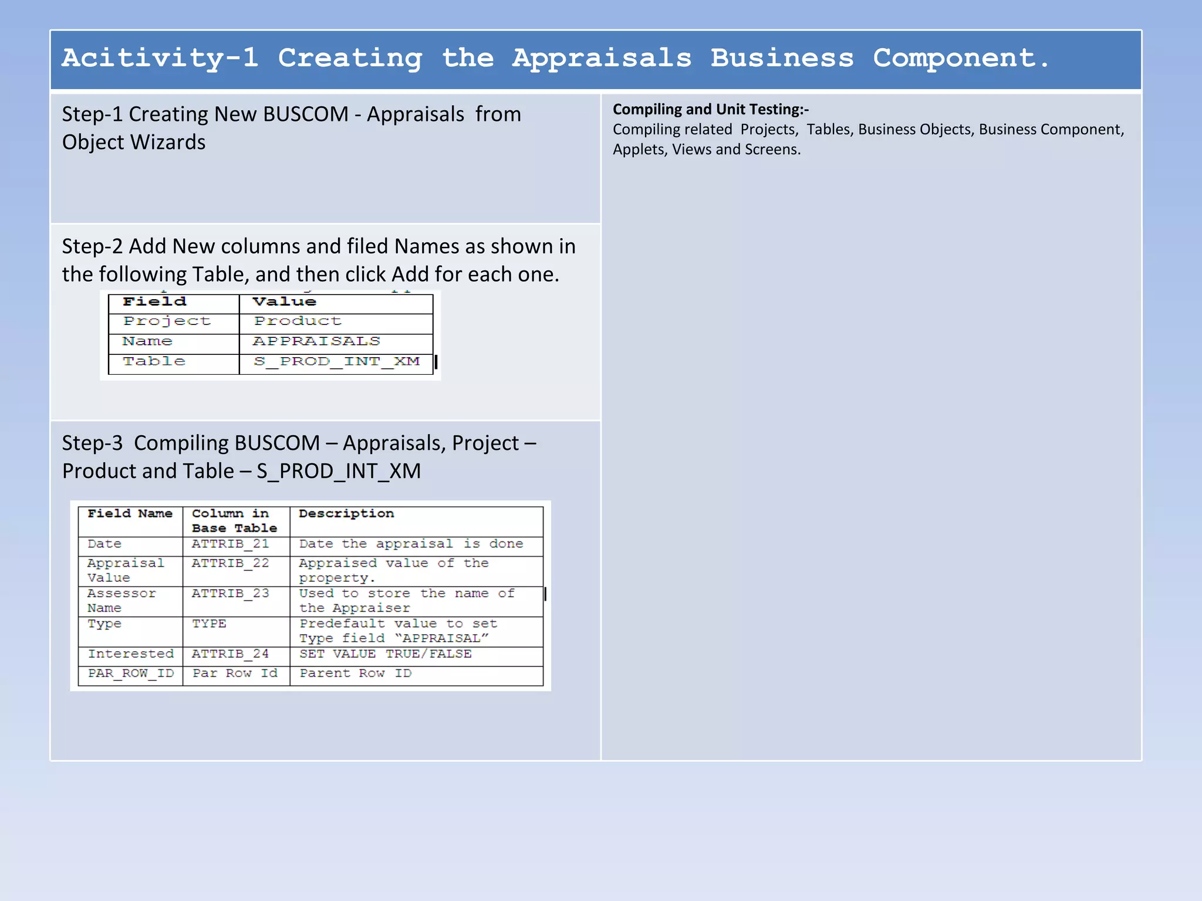Click the slide title 'Acitivity-1 Creating the Appraisals Business Component.'
Viewport: 1202px width, 901px height.
click(555, 58)
